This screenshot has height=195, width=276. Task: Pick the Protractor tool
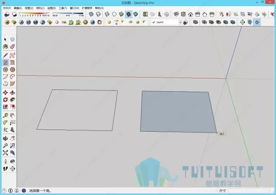pyautogui.click(x=5, y=123)
